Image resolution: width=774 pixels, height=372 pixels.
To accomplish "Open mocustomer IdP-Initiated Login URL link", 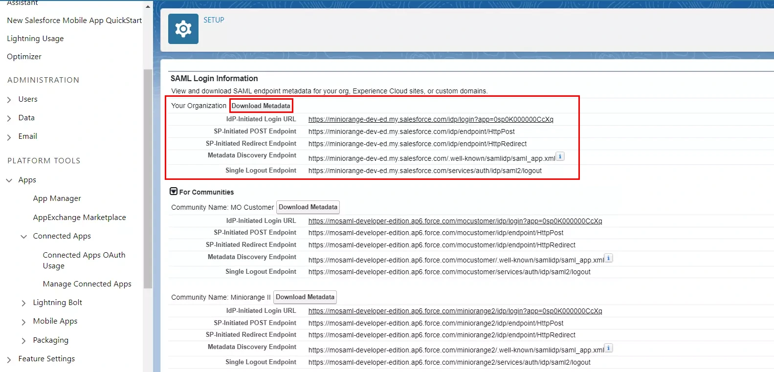I will pyautogui.click(x=455, y=221).
